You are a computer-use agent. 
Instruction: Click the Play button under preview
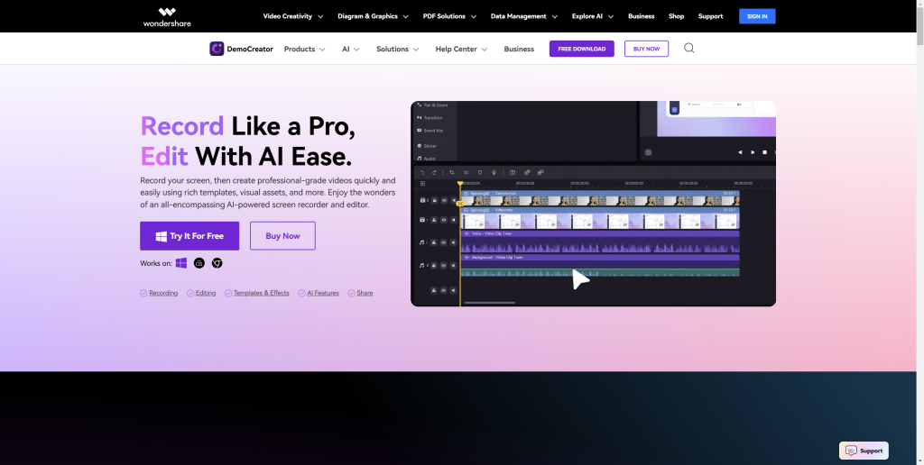click(x=753, y=152)
